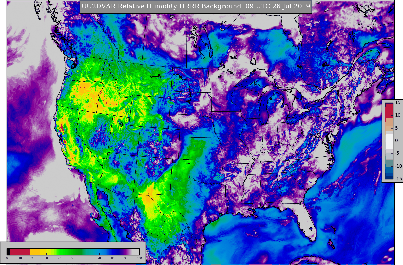Viewport: 403px width, 265px height.
Task: Click the "40" tick label on the bottom colorbar
Action: point(60,258)
